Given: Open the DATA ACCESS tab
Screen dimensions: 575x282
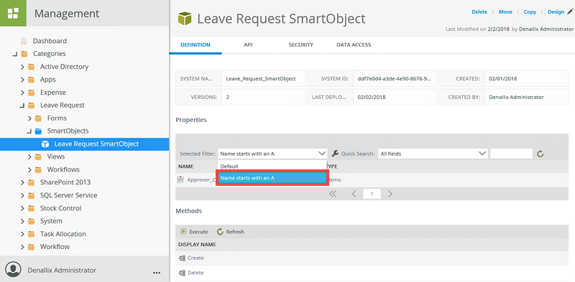Looking at the screenshot, I should pos(354,44).
